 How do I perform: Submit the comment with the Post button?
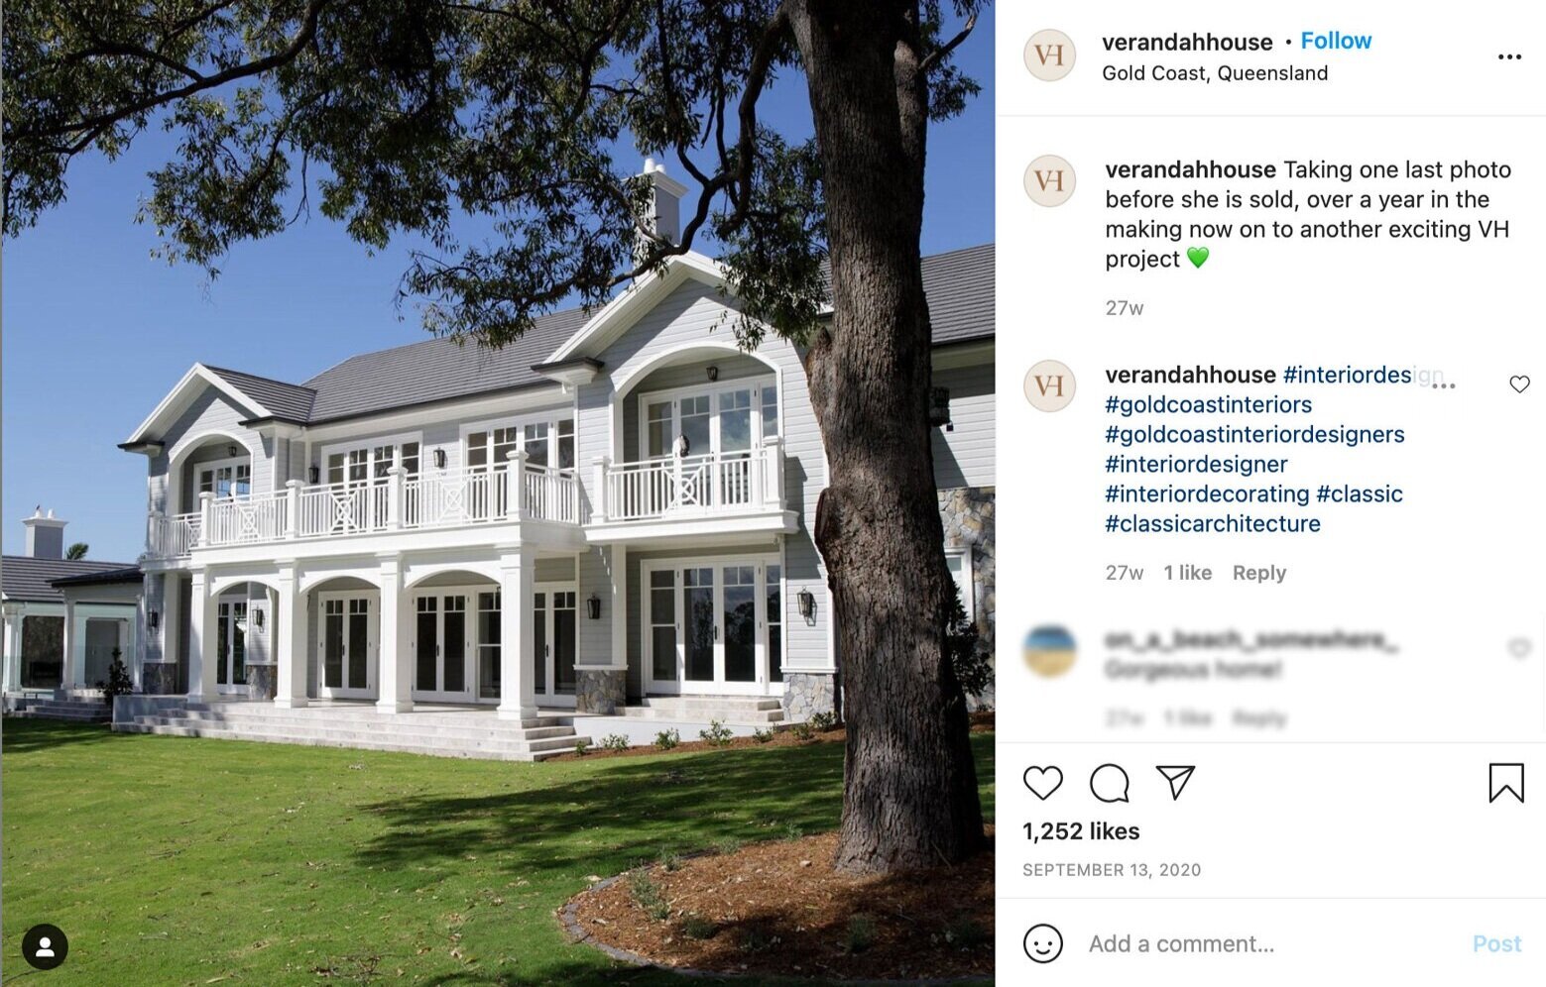[1496, 943]
